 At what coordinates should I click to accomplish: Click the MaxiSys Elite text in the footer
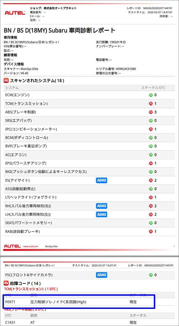(51, 246)
